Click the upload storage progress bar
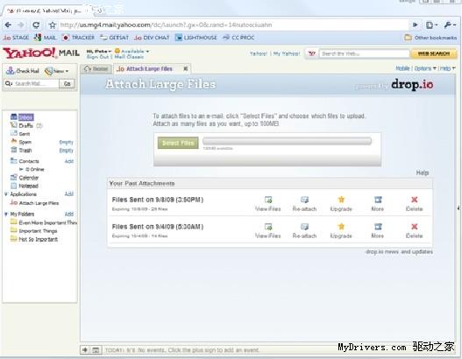 pyautogui.click(x=287, y=141)
